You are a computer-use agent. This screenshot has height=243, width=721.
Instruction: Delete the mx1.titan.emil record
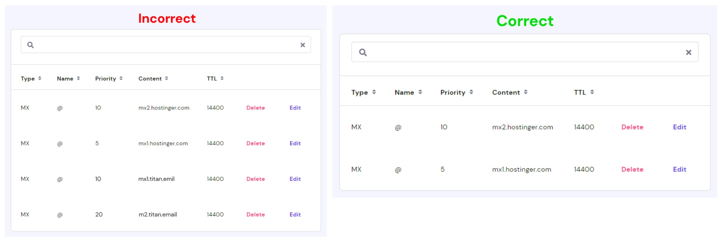coord(256,179)
